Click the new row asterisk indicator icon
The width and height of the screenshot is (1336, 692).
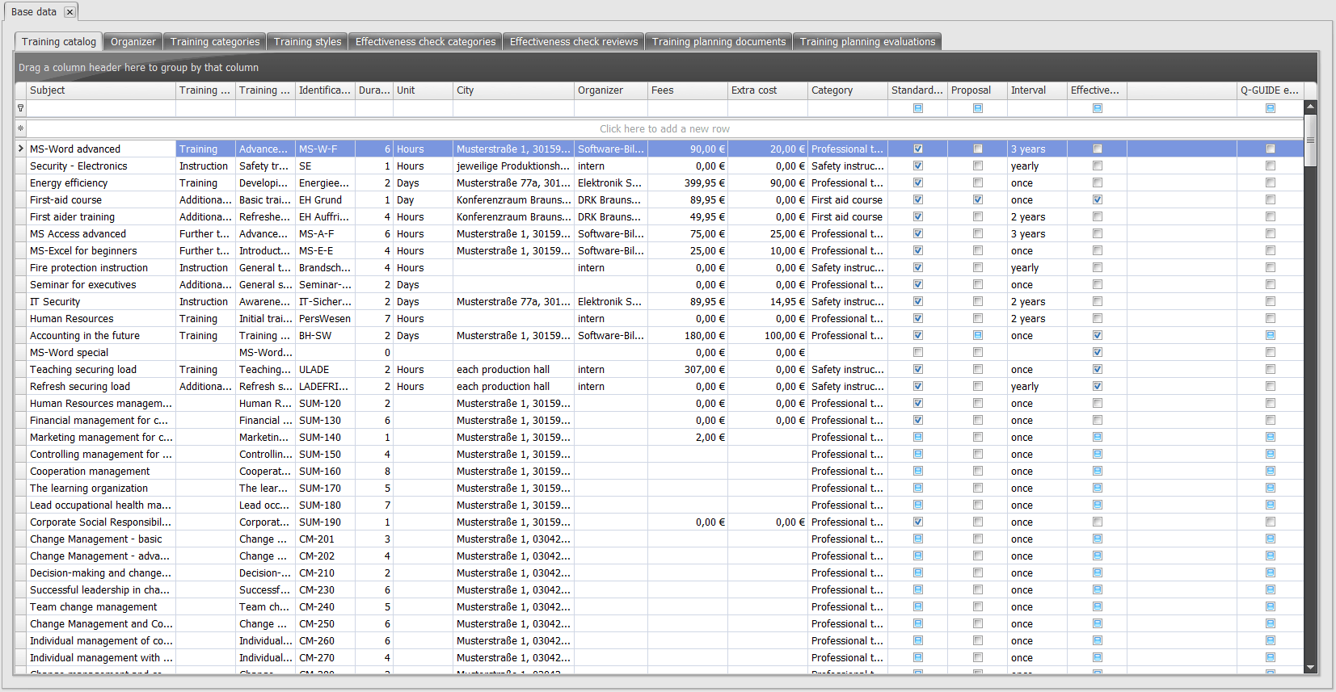coord(20,128)
